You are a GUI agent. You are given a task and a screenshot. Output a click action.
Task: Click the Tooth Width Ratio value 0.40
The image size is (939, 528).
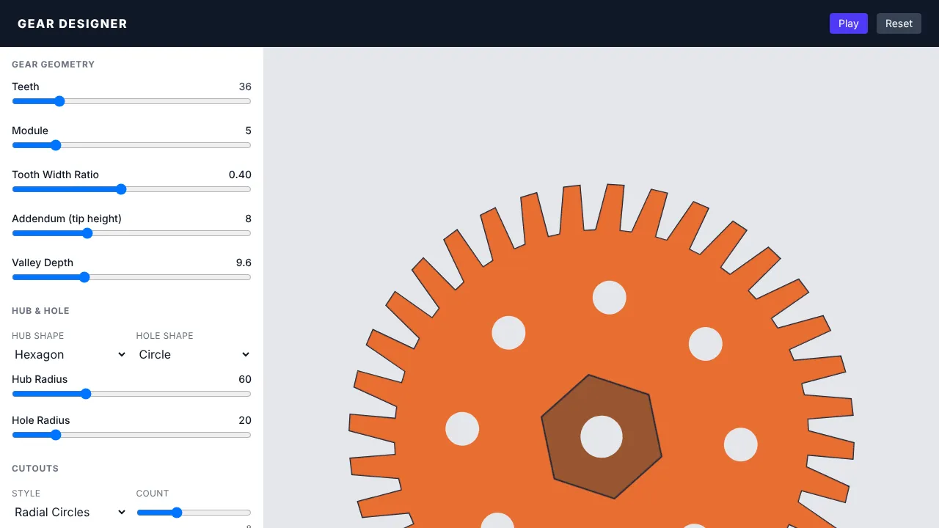point(240,175)
